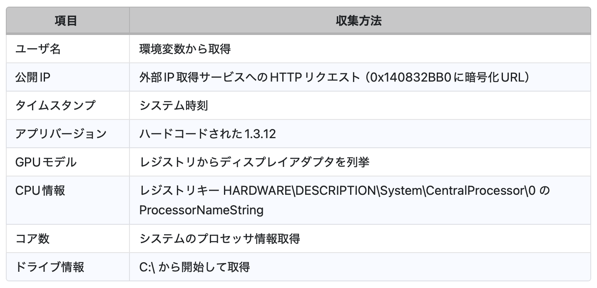This screenshot has width=597, height=288.
Task: Click the システムのプロセッサ情報取得 cell
Action: click(x=220, y=239)
